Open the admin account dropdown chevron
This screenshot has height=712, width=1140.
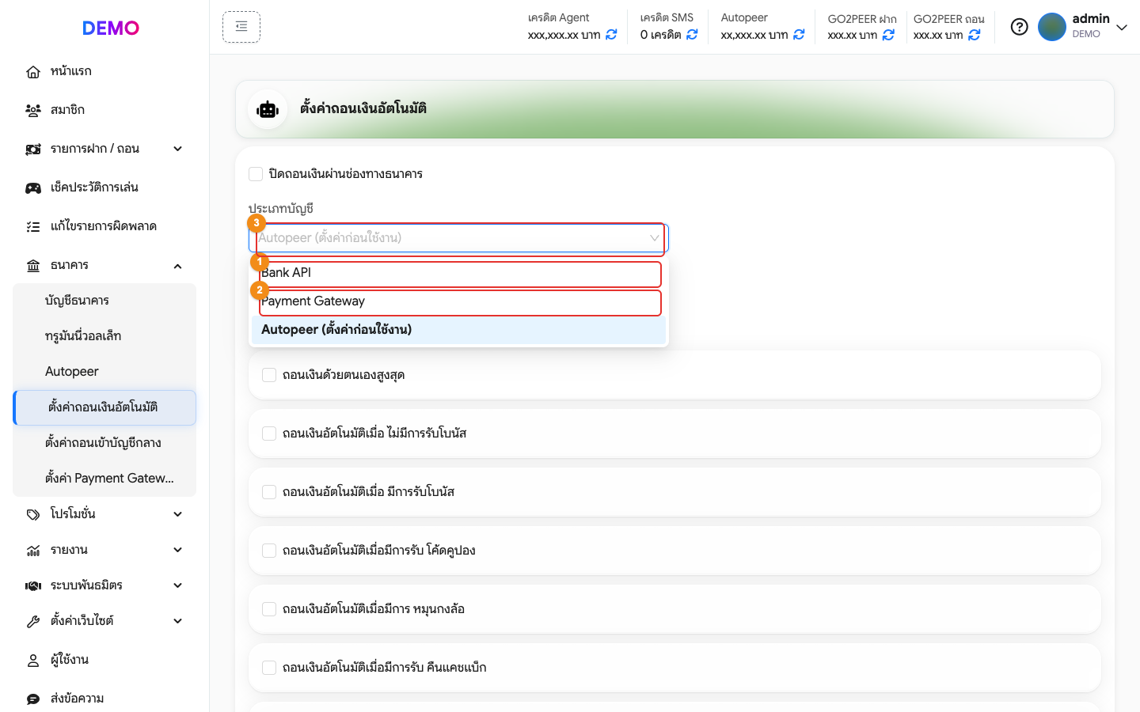(1122, 28)
